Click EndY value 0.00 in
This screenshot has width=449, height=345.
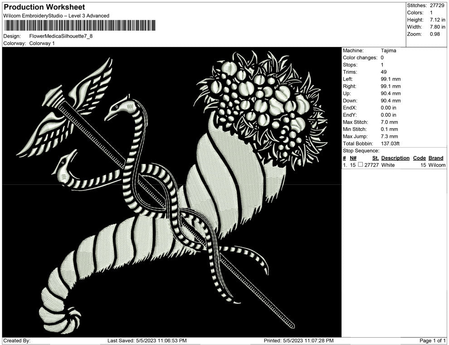click(389, 115)
